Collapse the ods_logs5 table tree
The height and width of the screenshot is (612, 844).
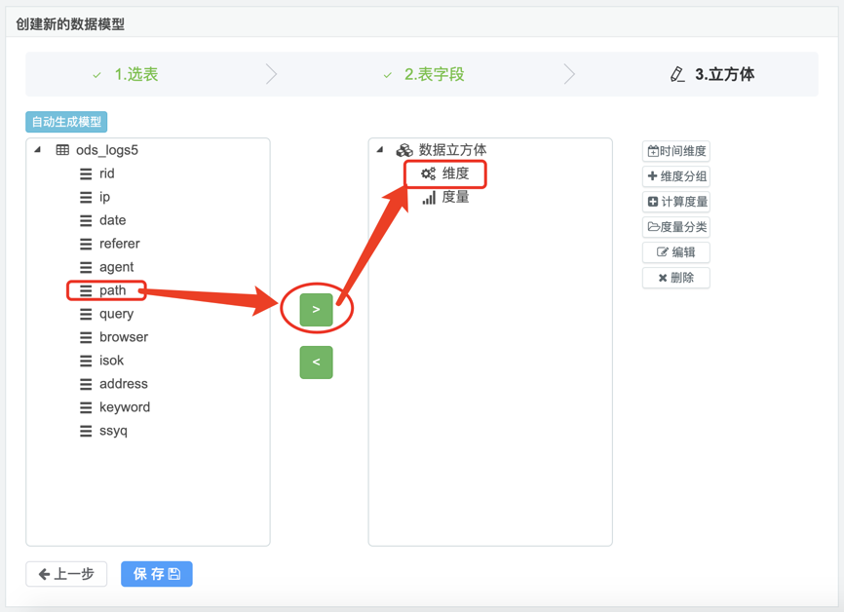pos(38,150)
